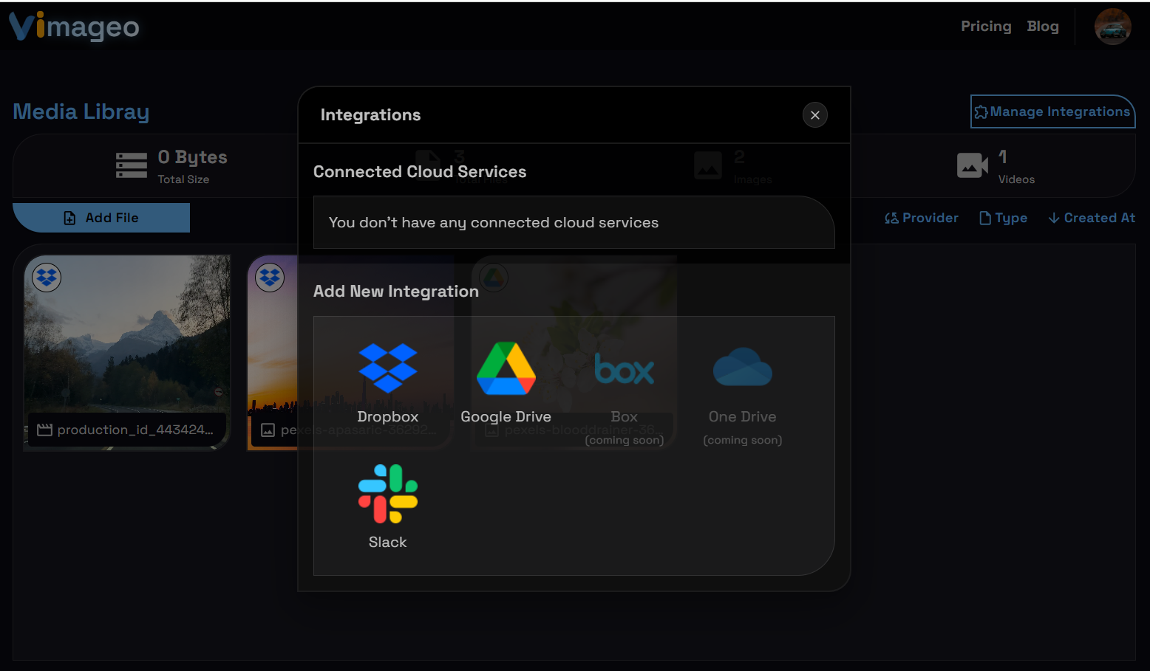Click the storage icon beside 0 Bytes
This screenshot has width=1150, height=671.
pos(132,165)
